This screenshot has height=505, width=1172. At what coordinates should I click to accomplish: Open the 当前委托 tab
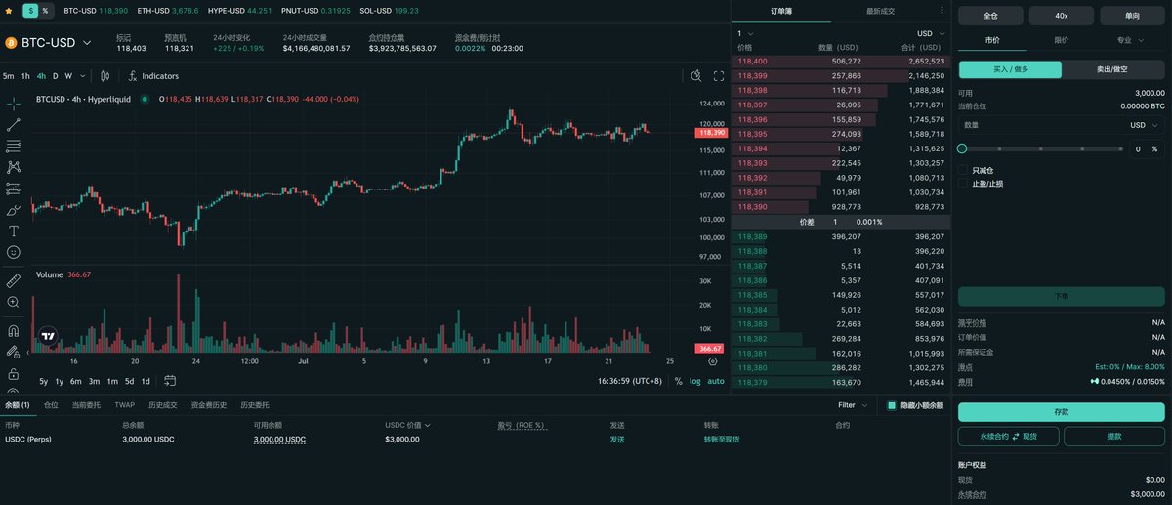[86, 405]
